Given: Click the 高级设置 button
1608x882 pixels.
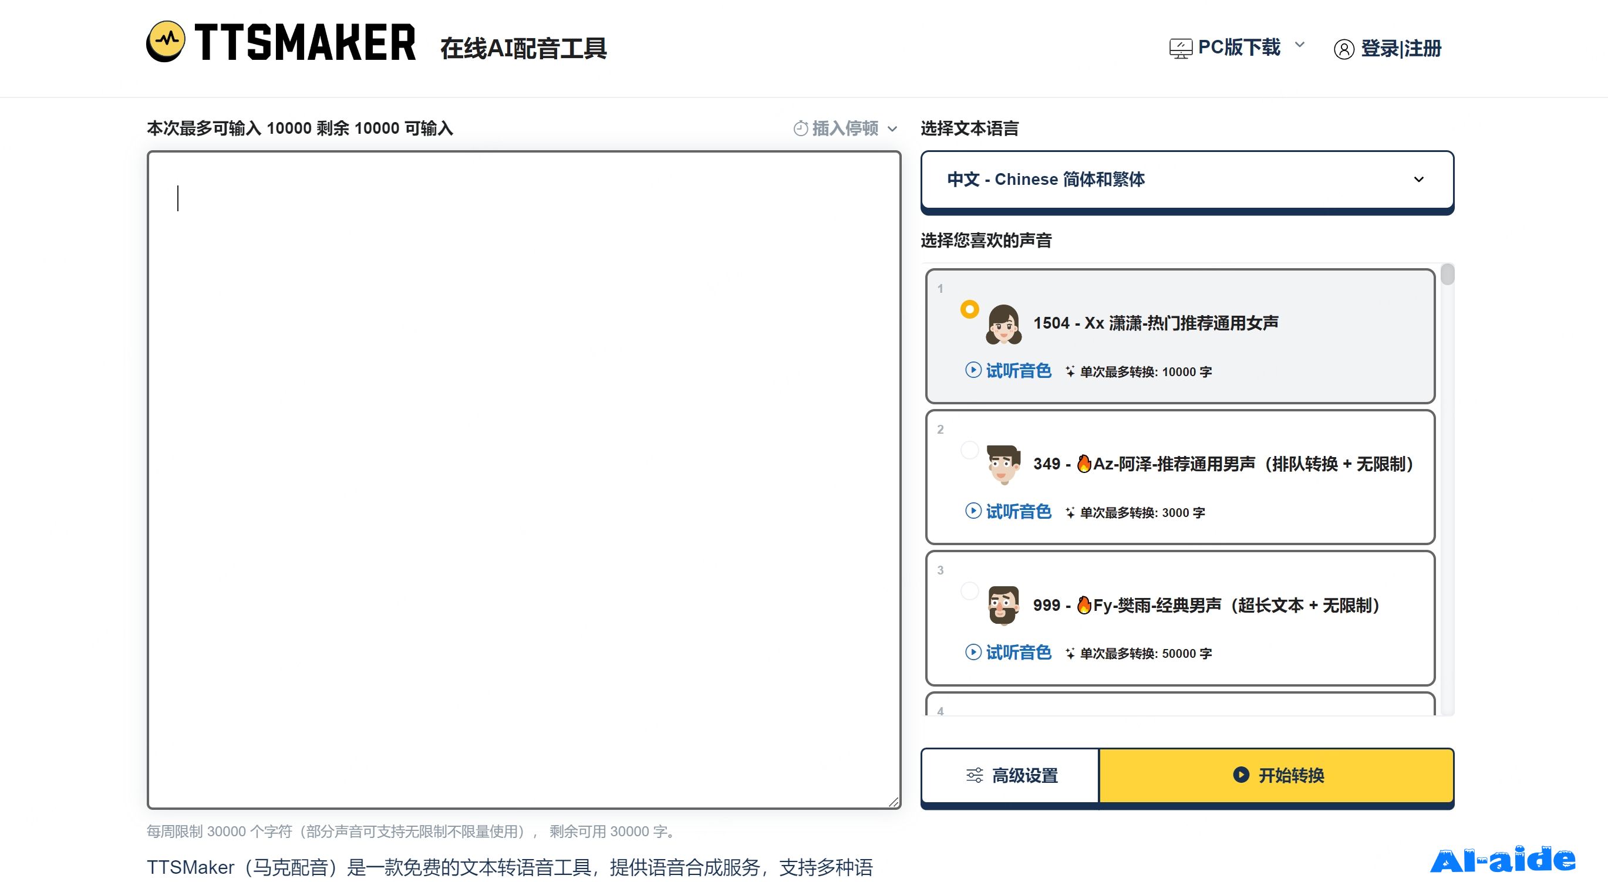Looking at the screenshot, I should 1010,775.
